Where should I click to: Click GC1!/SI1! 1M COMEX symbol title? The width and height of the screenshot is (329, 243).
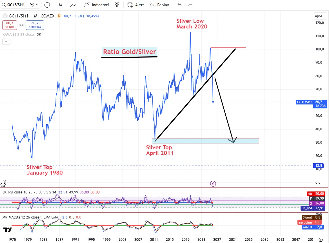point(32,16)
